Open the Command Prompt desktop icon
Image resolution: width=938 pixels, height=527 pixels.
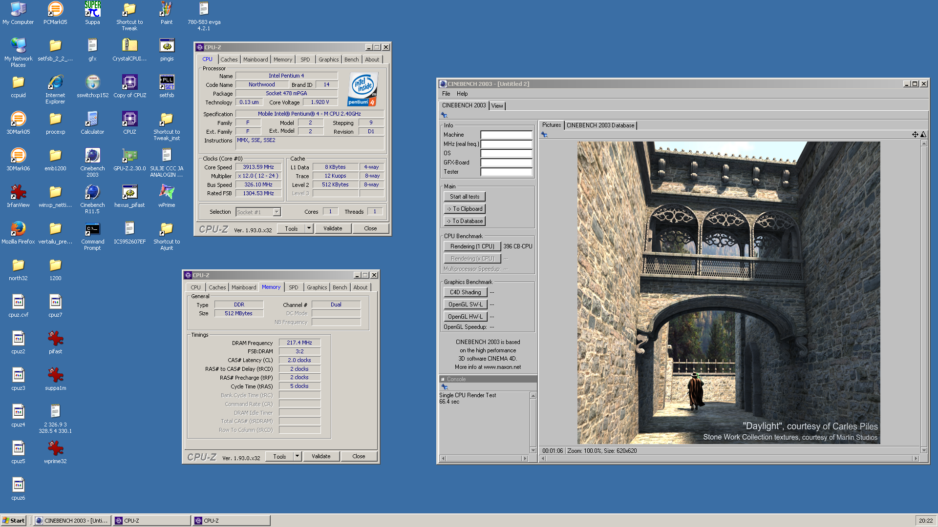[92, 236]
